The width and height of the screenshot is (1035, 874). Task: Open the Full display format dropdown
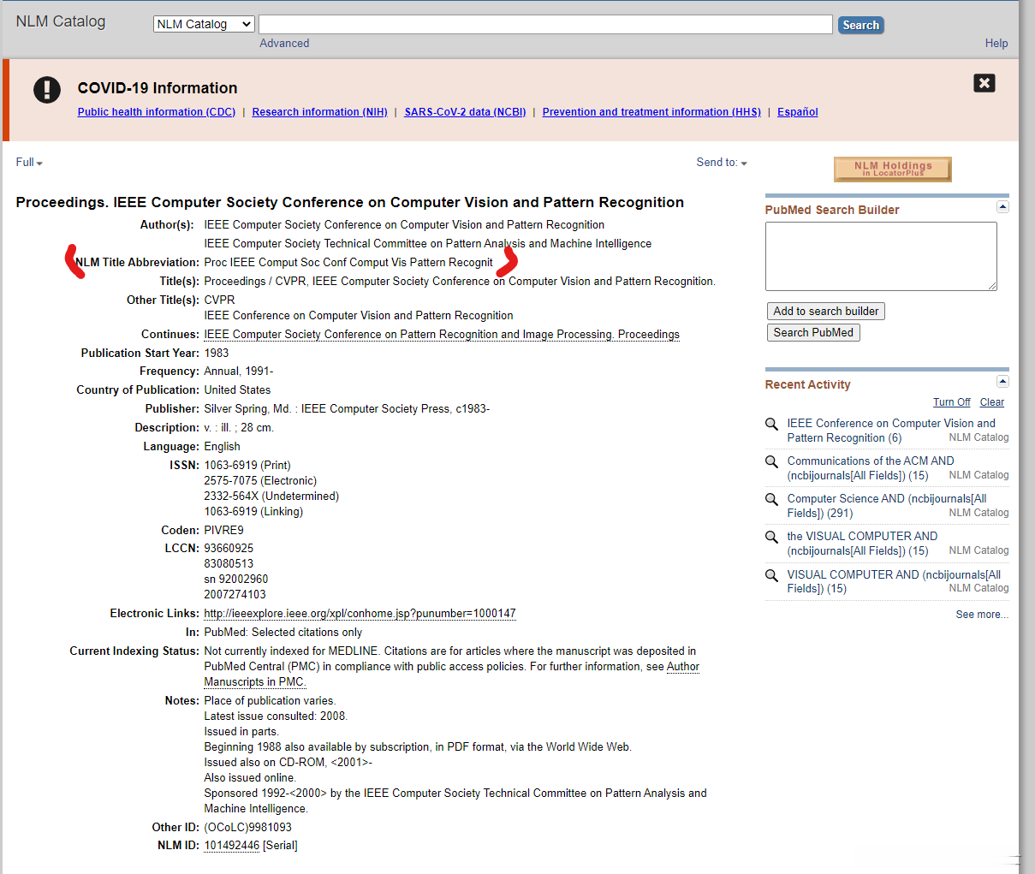pyautogui.click(x=29, y=163)
